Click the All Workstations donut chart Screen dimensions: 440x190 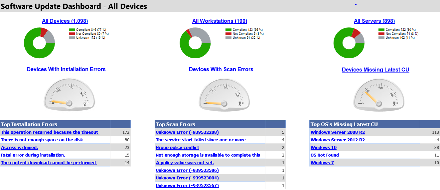pyautogui.click(x=195, y=43)
